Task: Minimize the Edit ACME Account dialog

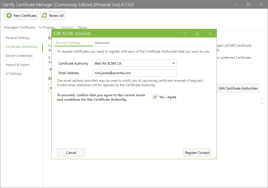Action: (184, 33)
